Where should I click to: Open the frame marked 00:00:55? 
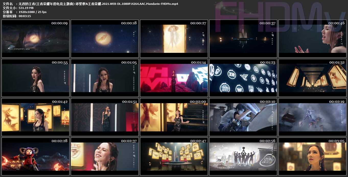[36, 78]
